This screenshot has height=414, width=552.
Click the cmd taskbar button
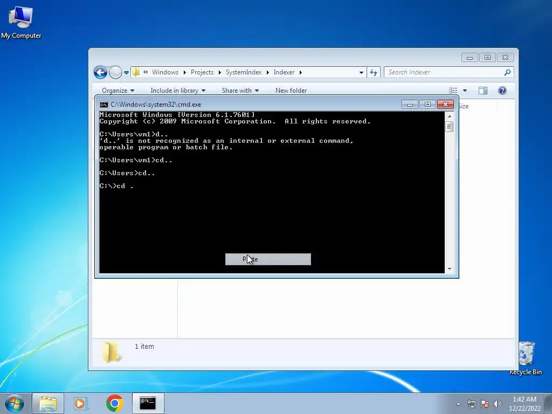148,403
